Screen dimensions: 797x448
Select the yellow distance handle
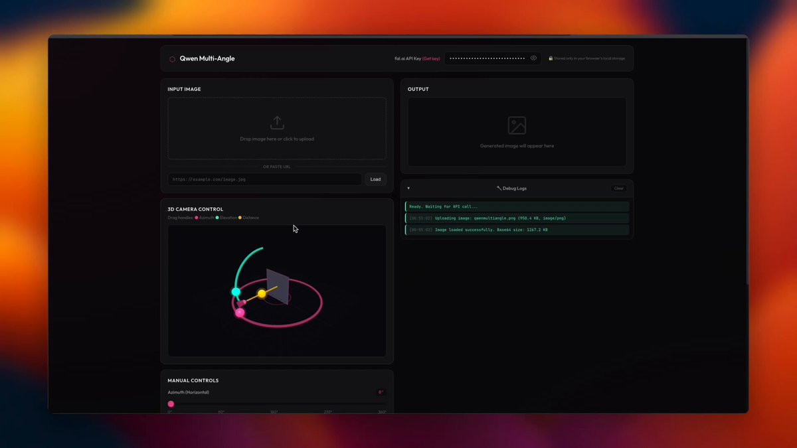[x=262, y=293]
